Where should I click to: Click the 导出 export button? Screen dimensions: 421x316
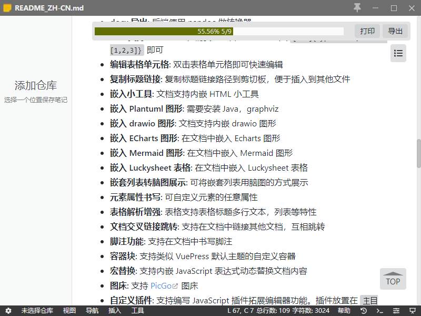click(x=395, y=31)
